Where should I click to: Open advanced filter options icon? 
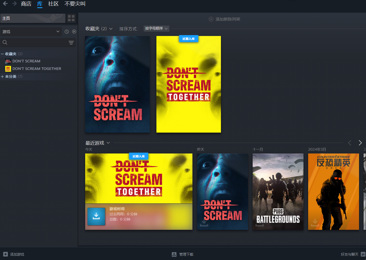tap(71, 43)
